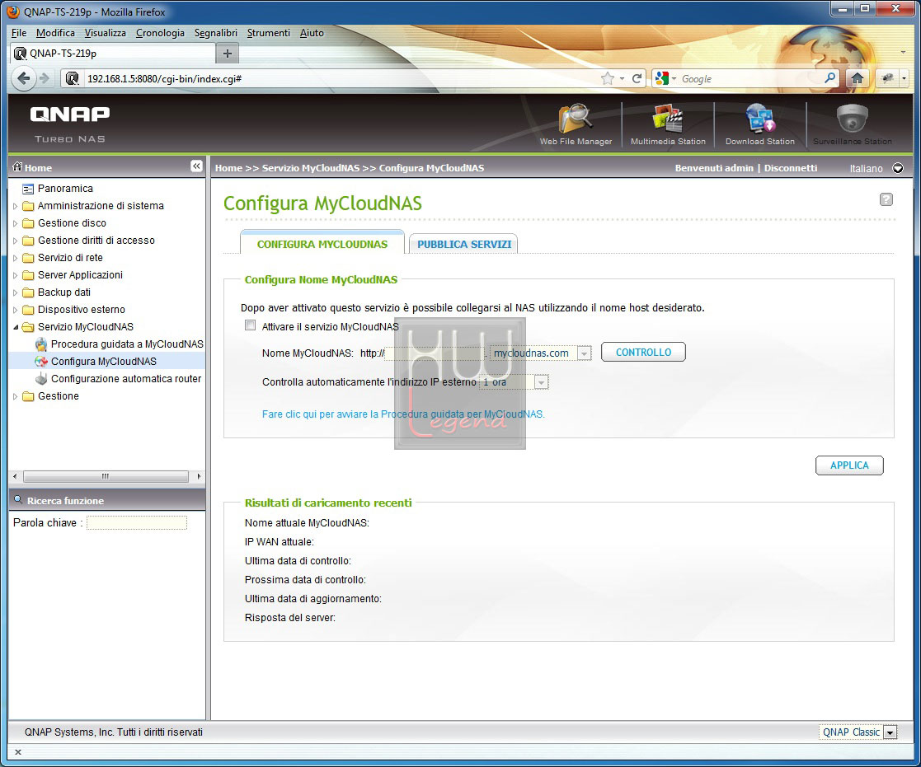Screen dimensions: 921x767
Task: Open Surveillance Station
Action: (853, 124)
